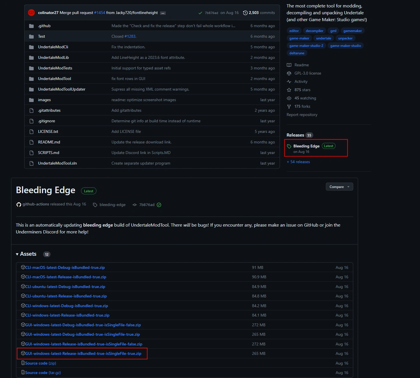Download GUI-windows-latest-Debug-isBundled-true-isSingleFile-false.zip
This screenshot has height=378, width=420.
(x=83, y=325)
